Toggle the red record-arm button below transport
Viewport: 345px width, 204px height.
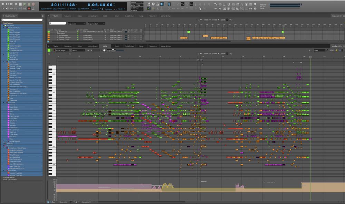point(29,8)
